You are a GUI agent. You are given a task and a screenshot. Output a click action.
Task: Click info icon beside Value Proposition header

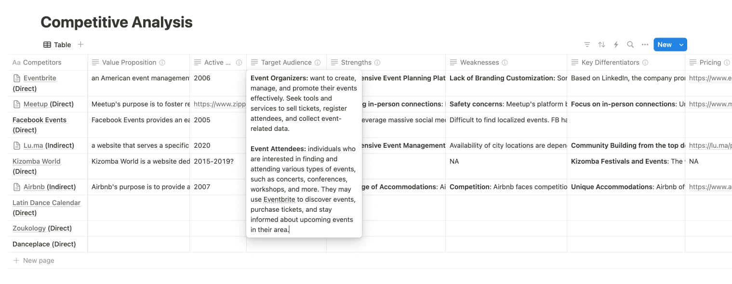click(x=162, y=63)
